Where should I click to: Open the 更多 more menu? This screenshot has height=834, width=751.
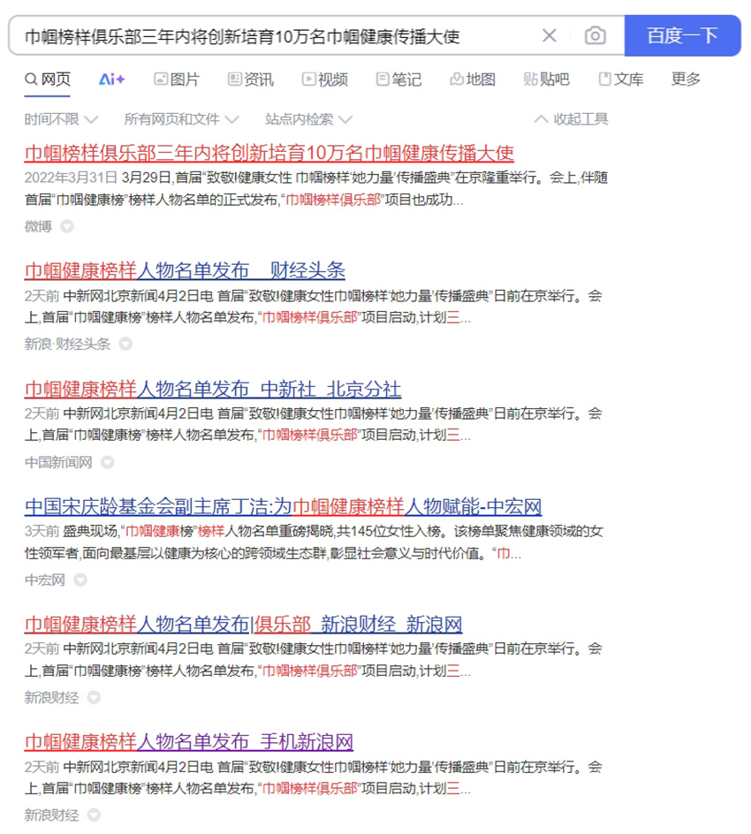tap(686, 80)
